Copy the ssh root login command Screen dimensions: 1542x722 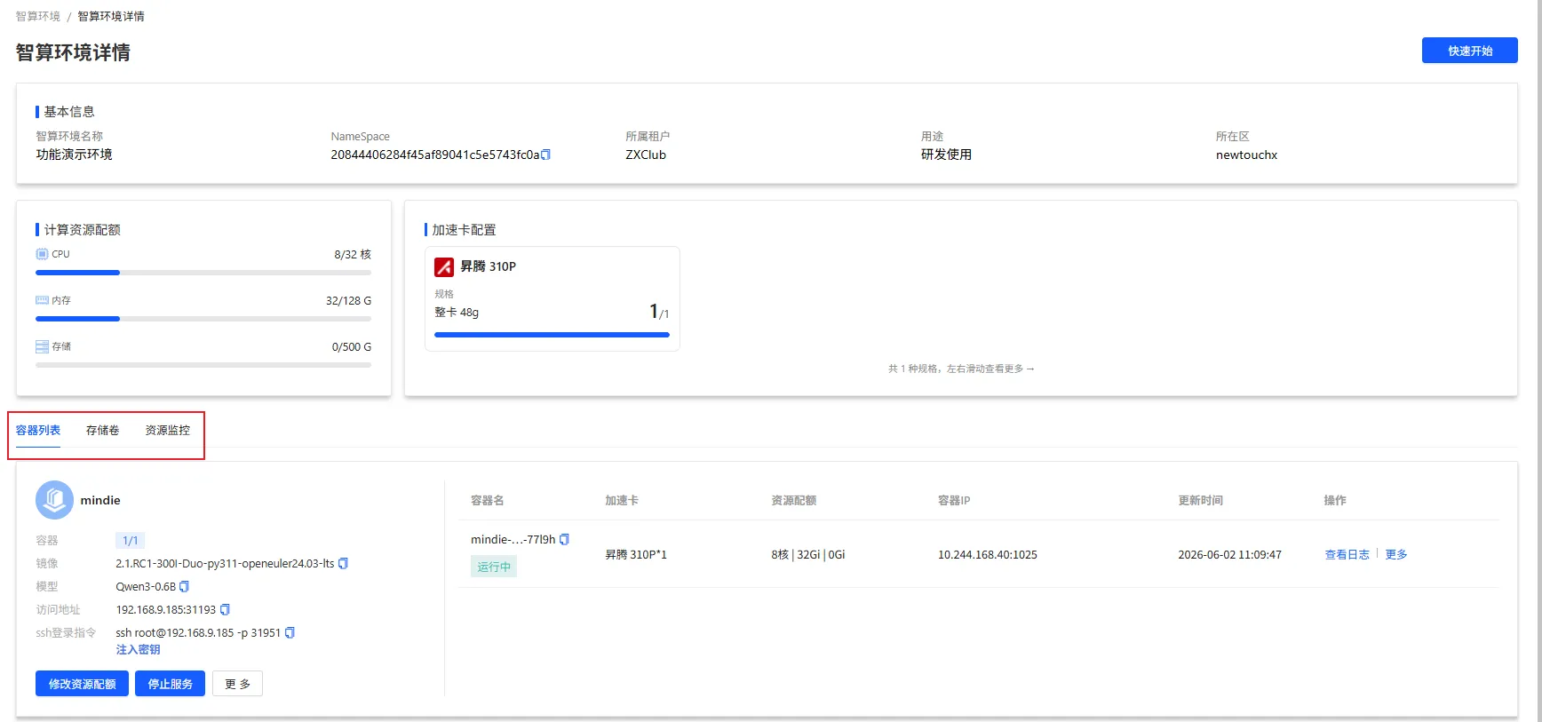pyautogui.click(x=290, y=632)
